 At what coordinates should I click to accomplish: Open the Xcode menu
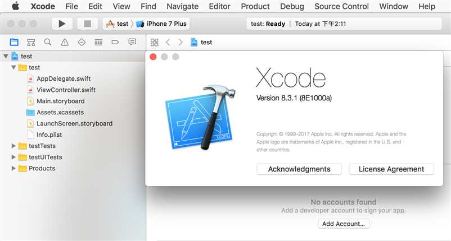point(43,6)
